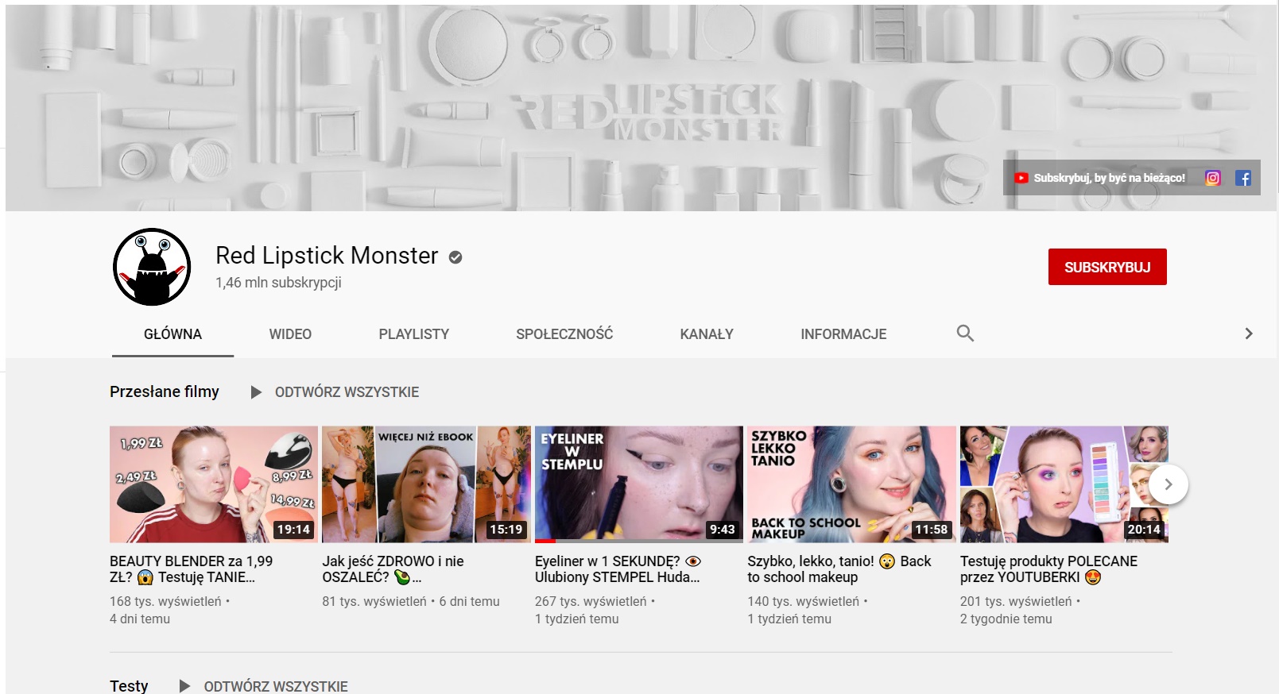Click the Red Lipstick Monster channel avatar
This screenshot has width=1279, height=694.
tap(152, 267)
